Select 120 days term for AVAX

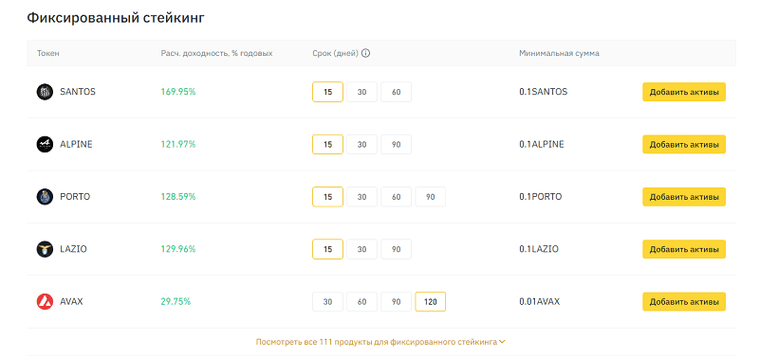pyautogui.click(x=431, y=302)
